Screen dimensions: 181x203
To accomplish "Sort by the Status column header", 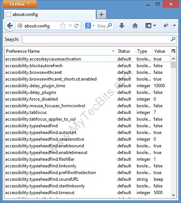I will [x=126, y=51].
